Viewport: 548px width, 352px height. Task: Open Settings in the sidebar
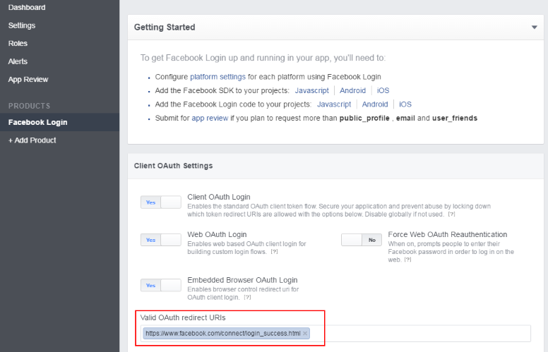click(22, 25)
